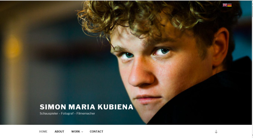The height and width of the screenshot is (138, 253).
Task: Click the word KUBIENA in the title
Action: click(x=115, y=107)
